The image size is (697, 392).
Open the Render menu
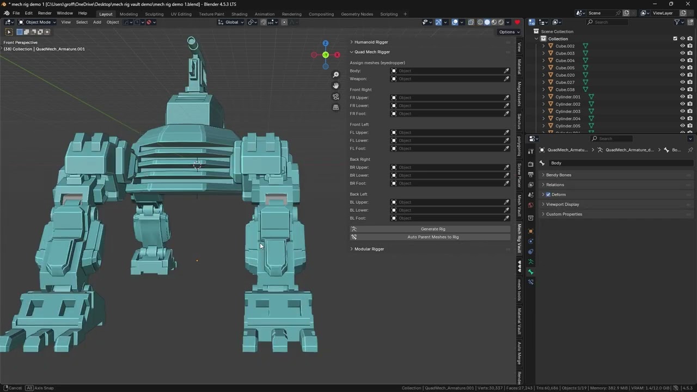coord(45,13)
